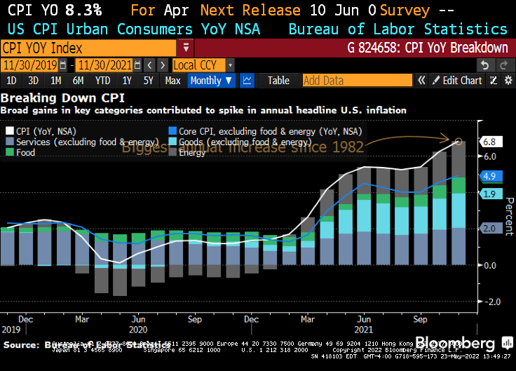Click the pencil Edit Chart button

456,81
